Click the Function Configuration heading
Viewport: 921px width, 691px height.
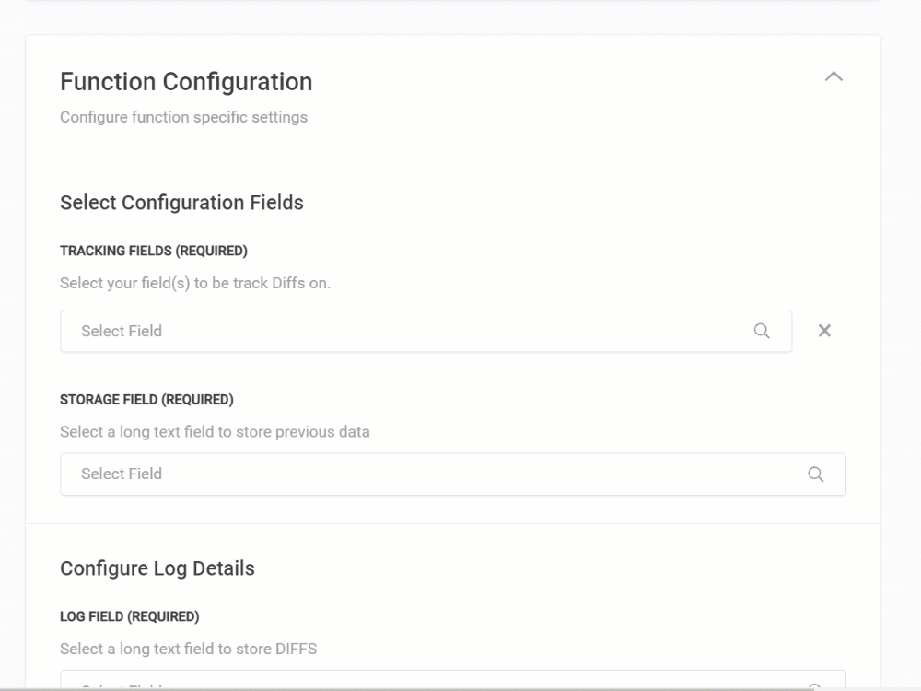tap(186, 82)
